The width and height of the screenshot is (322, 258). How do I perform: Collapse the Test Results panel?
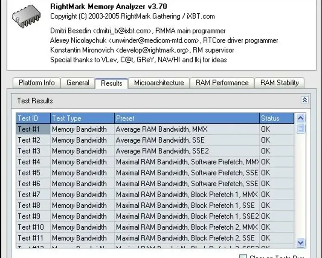(x=304, y=100)
